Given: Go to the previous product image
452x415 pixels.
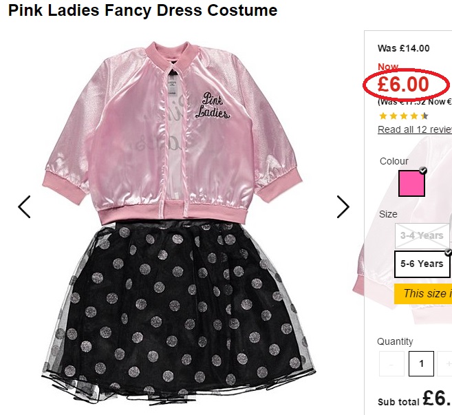Looking at the screenshot, I should pos(25,206).
